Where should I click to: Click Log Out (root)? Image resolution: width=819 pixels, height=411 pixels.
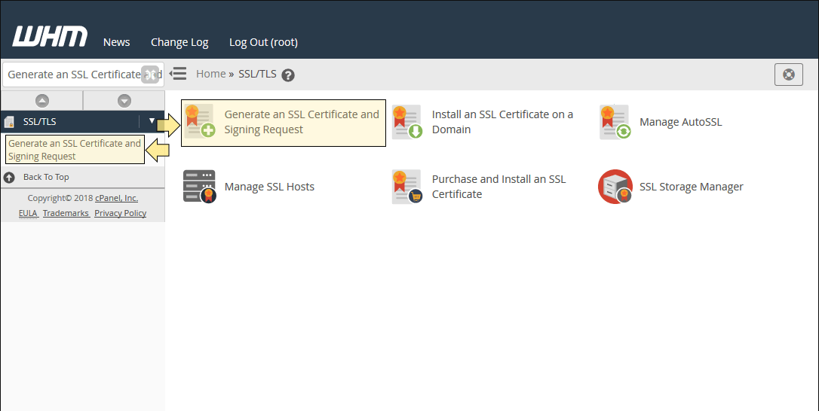click(x=263, y=42)
